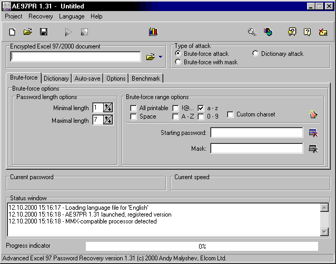Click the application icon in the title bar
Image resolution: width=336 pixels, height=264 pixels.
(x=6, y=6)
